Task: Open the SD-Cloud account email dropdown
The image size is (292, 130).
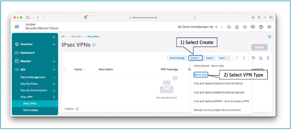Action: click(198, 27)
